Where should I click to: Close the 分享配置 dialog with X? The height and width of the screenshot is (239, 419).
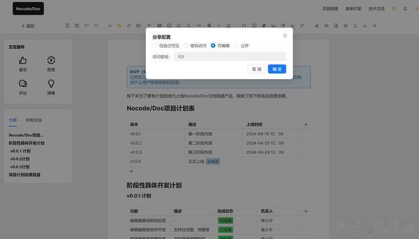[x=285, y=35]
